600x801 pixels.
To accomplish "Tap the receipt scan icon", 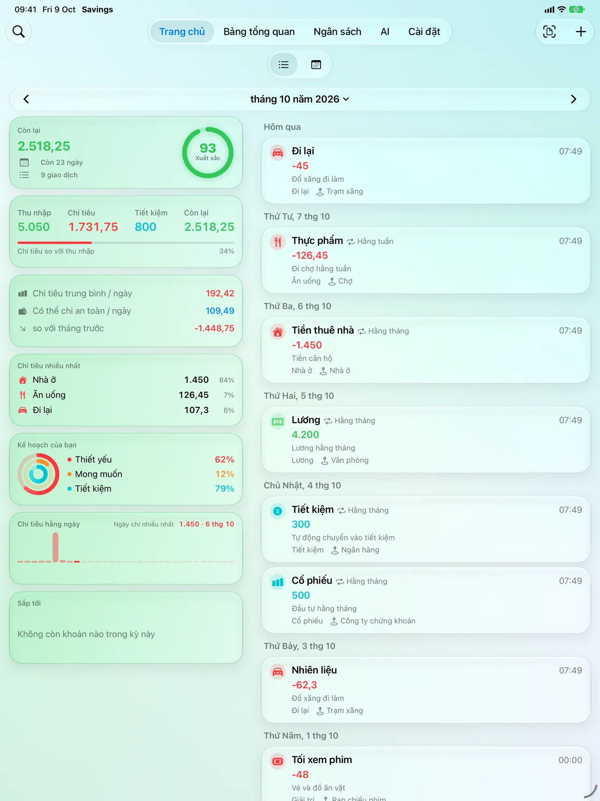I will (549, 31).
